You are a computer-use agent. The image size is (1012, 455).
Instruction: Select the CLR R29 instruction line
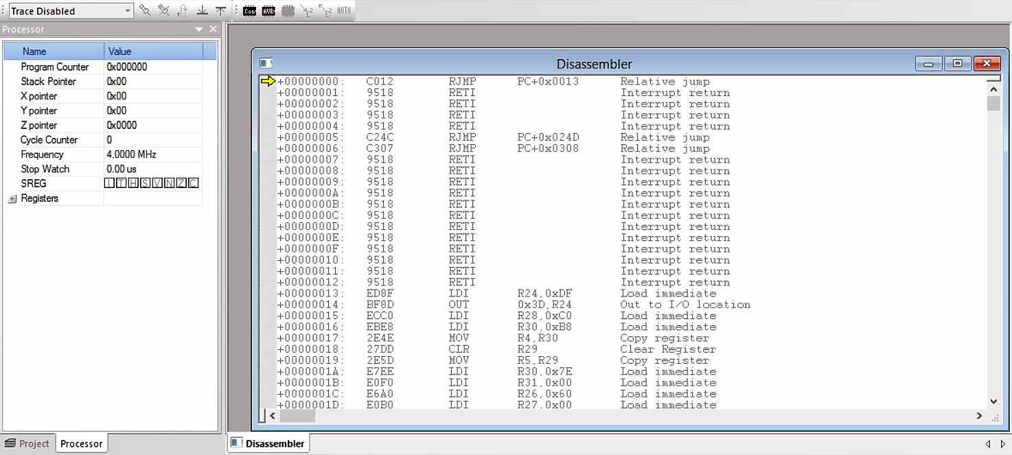click(x=496, y=349)
